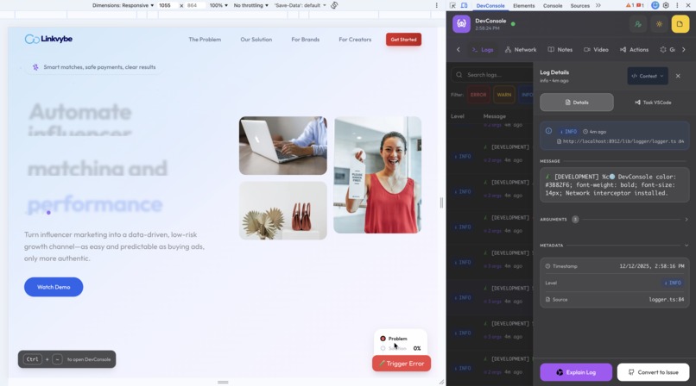
Task: Open the Notes tab in DevConsole
Action: click(x=560, y=50)
